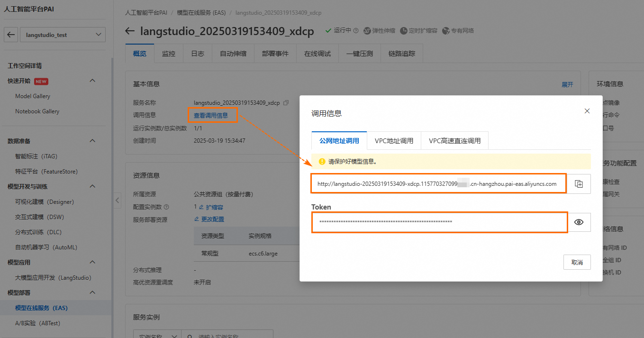Viewport: 644px width, 338px height.
Task: Click the masked Token field
Action: click(x=439, y=222)
